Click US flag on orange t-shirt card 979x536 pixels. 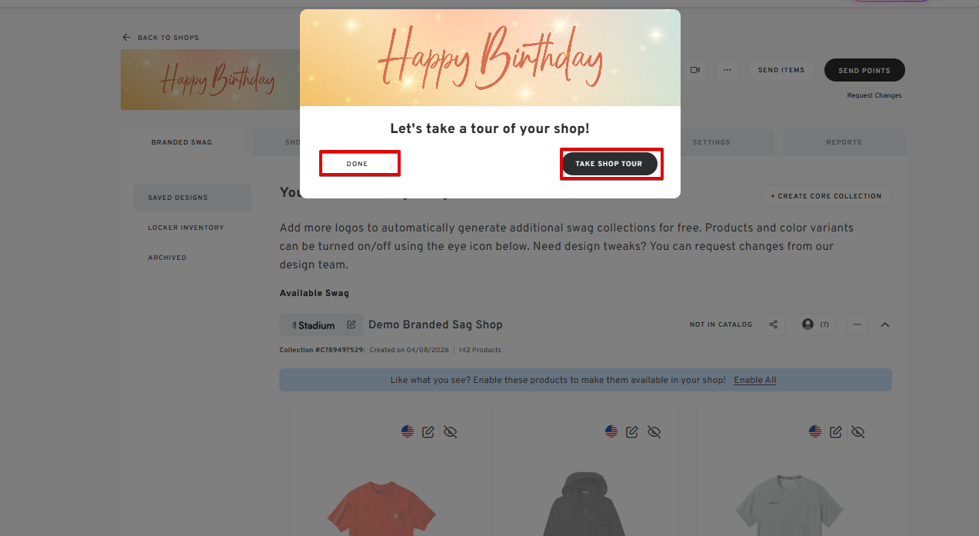408,431
